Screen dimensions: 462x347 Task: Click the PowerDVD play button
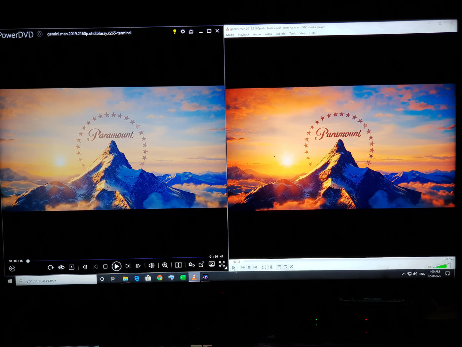point(116,266)
